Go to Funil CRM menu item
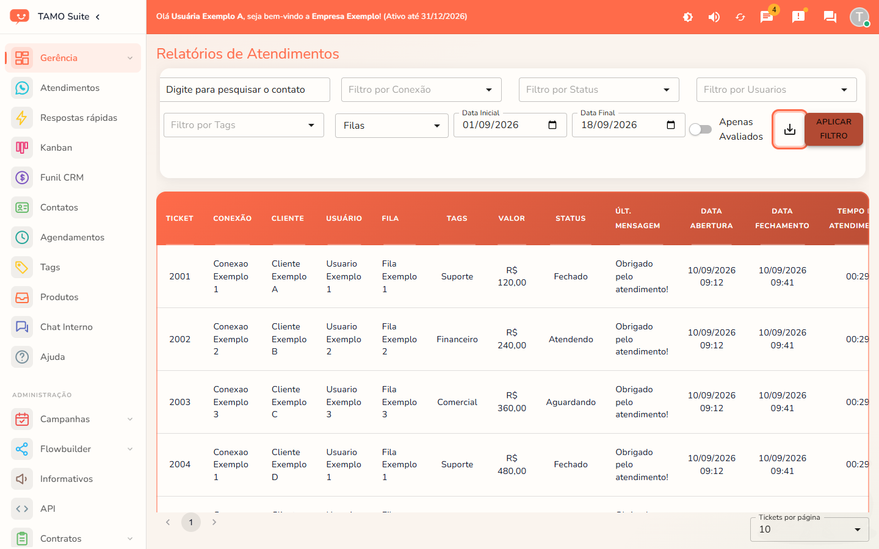 [x=73, y=178]
